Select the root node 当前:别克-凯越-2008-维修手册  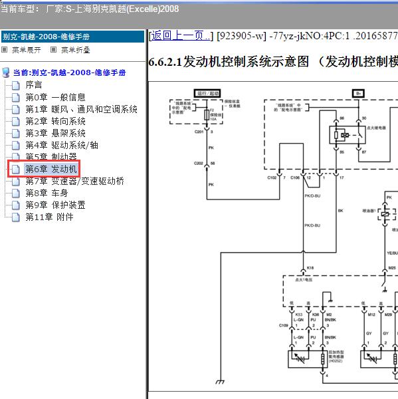pos(69,72)
